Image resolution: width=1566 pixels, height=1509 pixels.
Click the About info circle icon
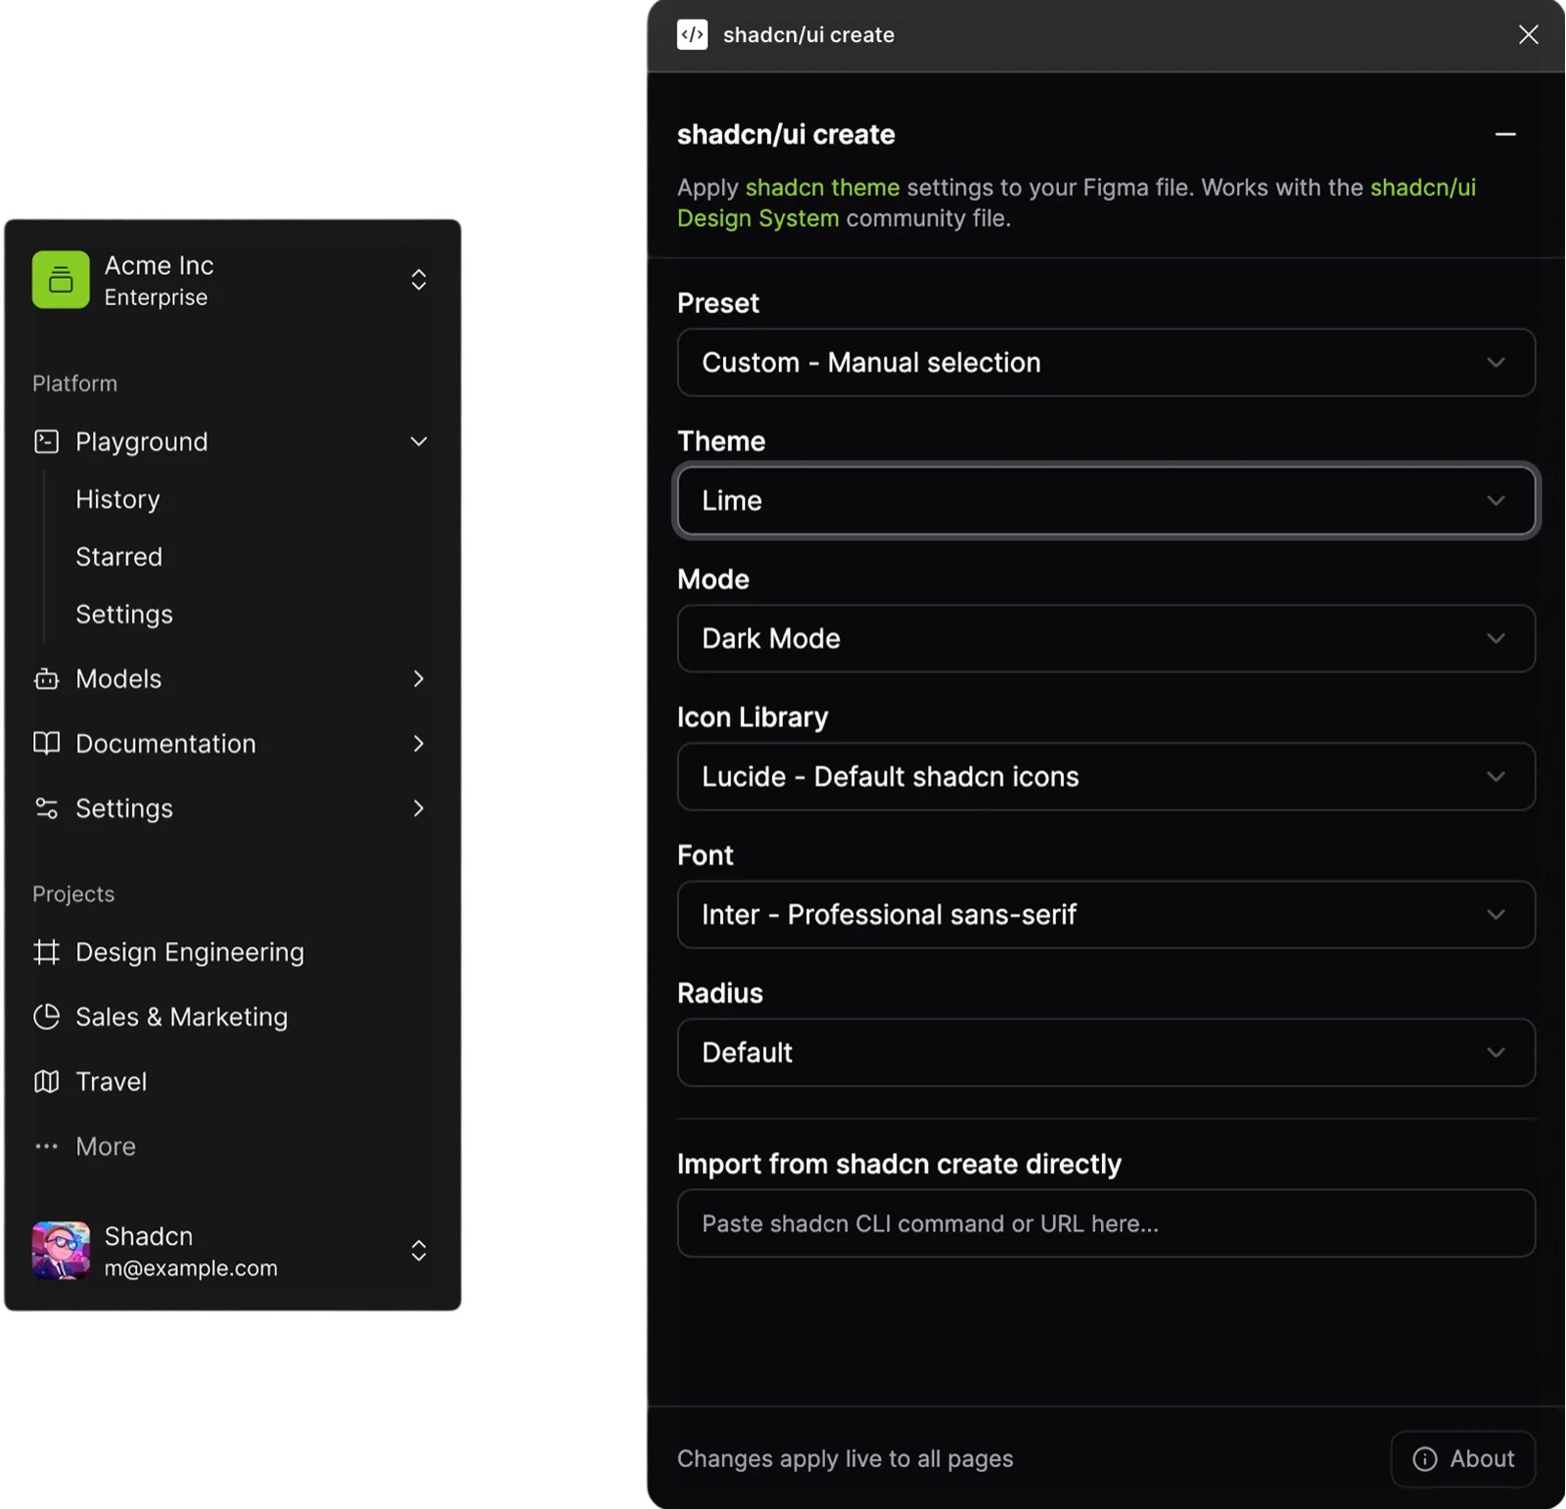[x=1425, y=1459]
